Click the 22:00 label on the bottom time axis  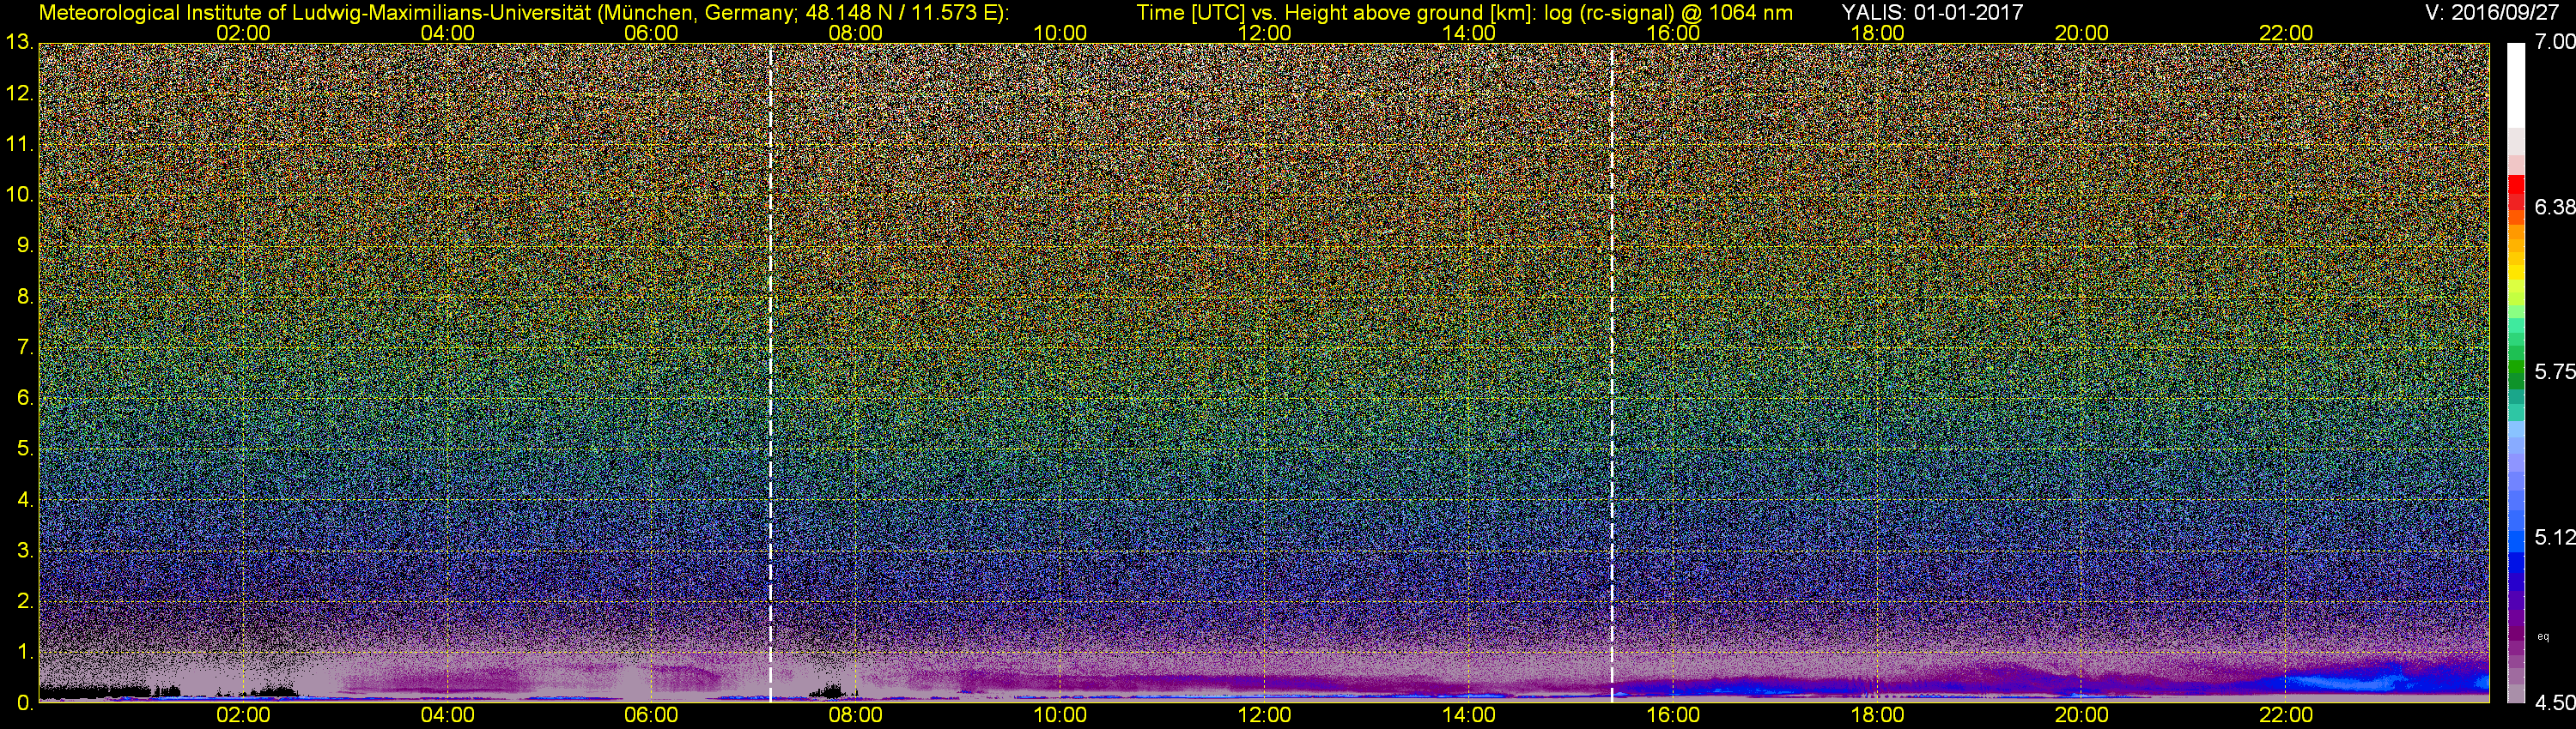(x=2286, y=716)
